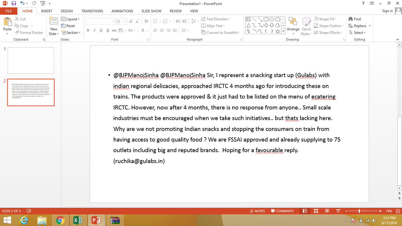Image resolution: width=402 pixels, height=226 pixels.
Task: Switch to the INSERT tab
Action: coord(47,11)
